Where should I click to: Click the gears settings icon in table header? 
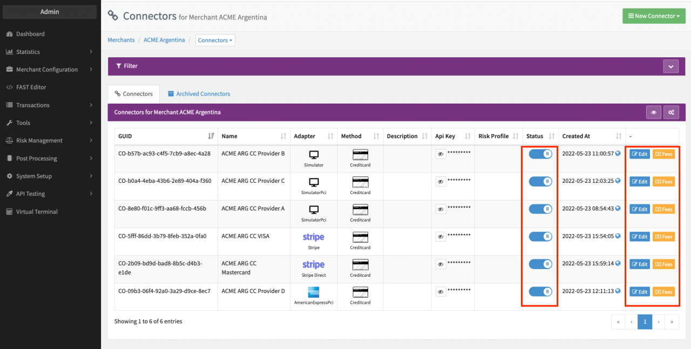point(671,113)
